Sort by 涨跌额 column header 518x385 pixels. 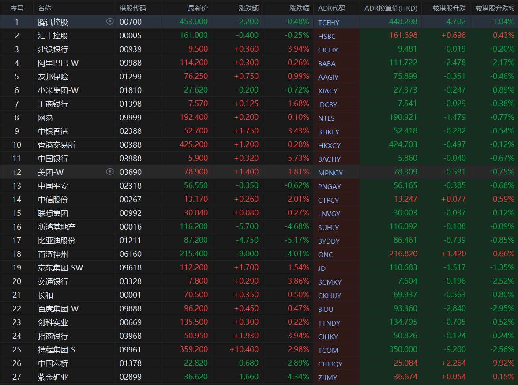click(x=248, y=8)
